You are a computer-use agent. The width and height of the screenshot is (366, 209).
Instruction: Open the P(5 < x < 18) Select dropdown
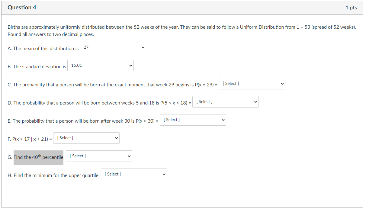click(x=225, y=102)
